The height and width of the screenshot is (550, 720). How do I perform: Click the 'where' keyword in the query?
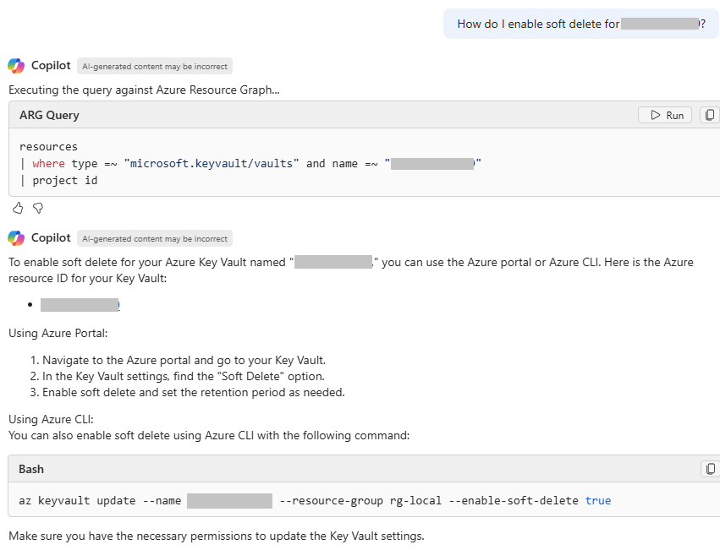click(x=47, y=163)
